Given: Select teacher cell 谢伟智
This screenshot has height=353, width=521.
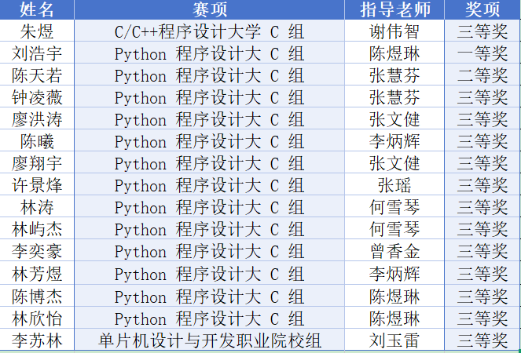Looking at the screenshot, I should click(x=394, y=31).
